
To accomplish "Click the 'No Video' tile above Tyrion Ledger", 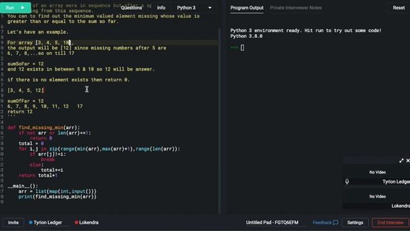I will pos(377,173).
